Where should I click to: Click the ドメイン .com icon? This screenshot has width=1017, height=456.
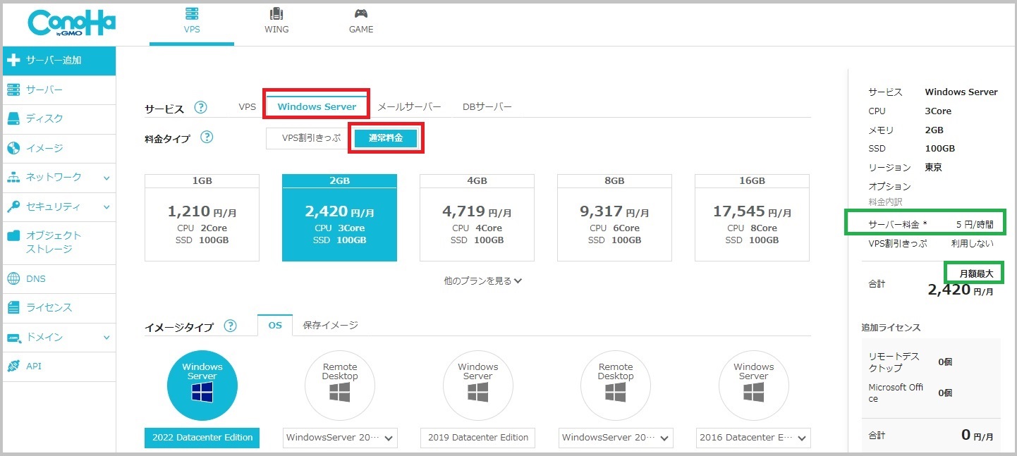click(13, 338)
